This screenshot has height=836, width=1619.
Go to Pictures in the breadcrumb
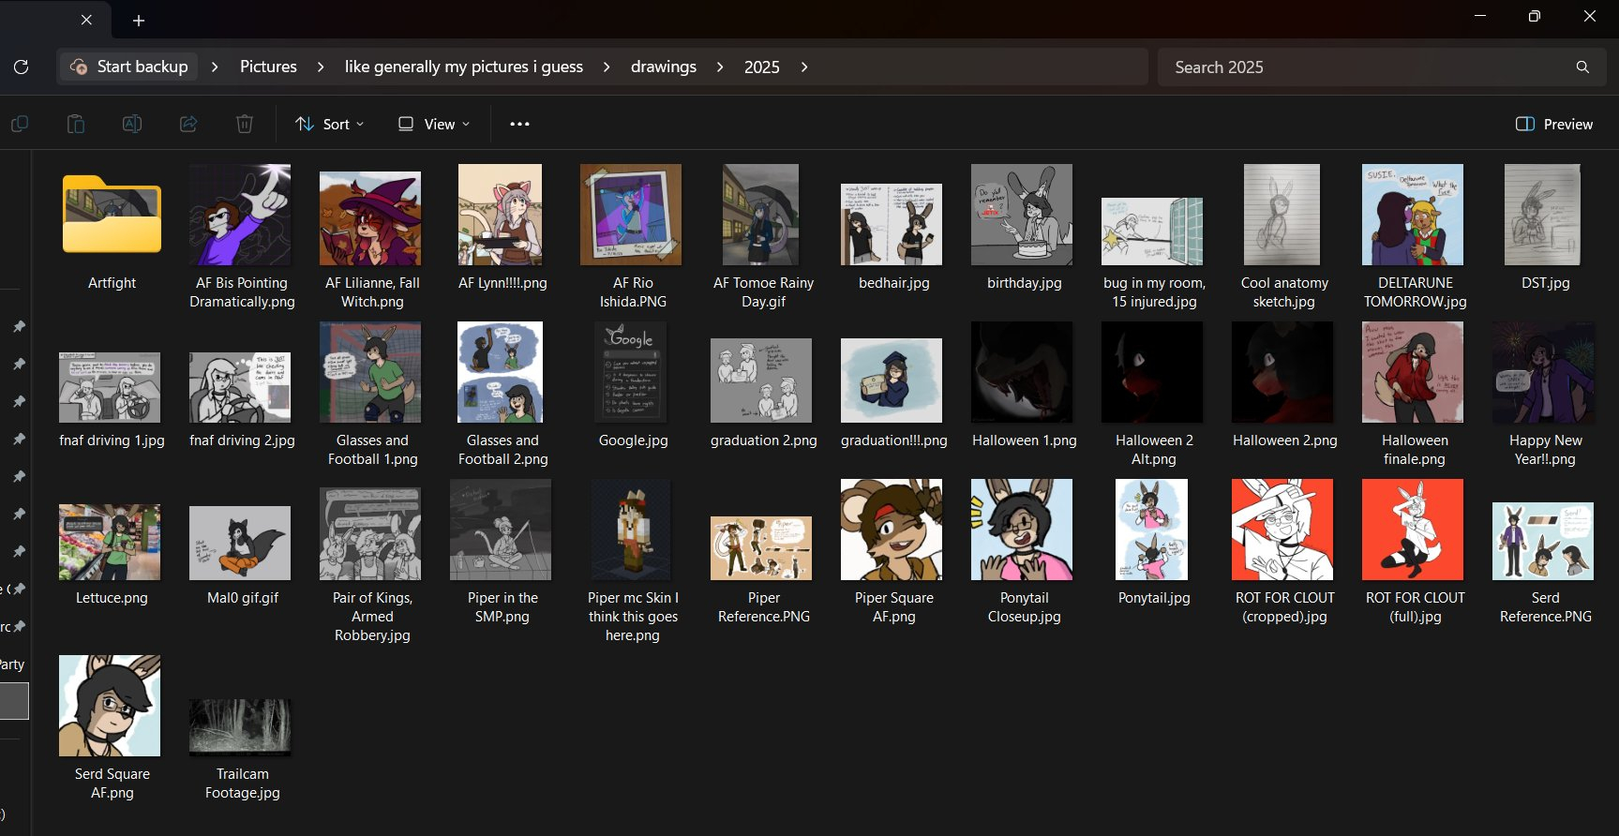coord(268,67)
